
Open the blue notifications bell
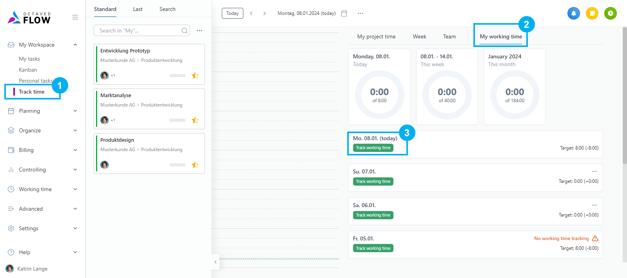[x=574, y=13]
